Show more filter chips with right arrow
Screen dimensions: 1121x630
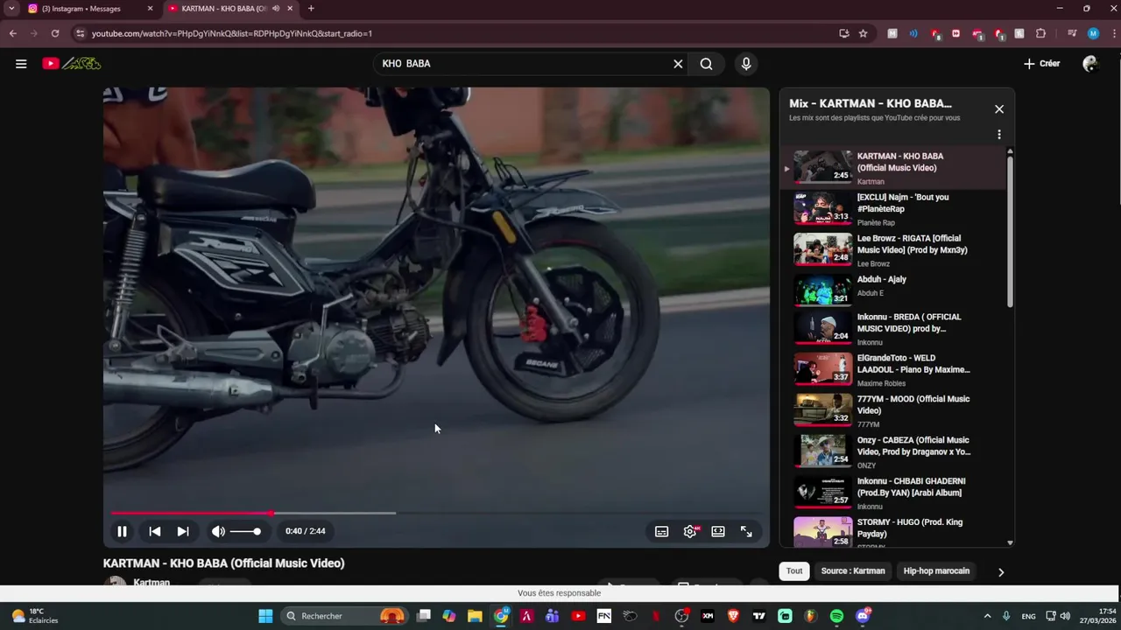point(1001,572)
